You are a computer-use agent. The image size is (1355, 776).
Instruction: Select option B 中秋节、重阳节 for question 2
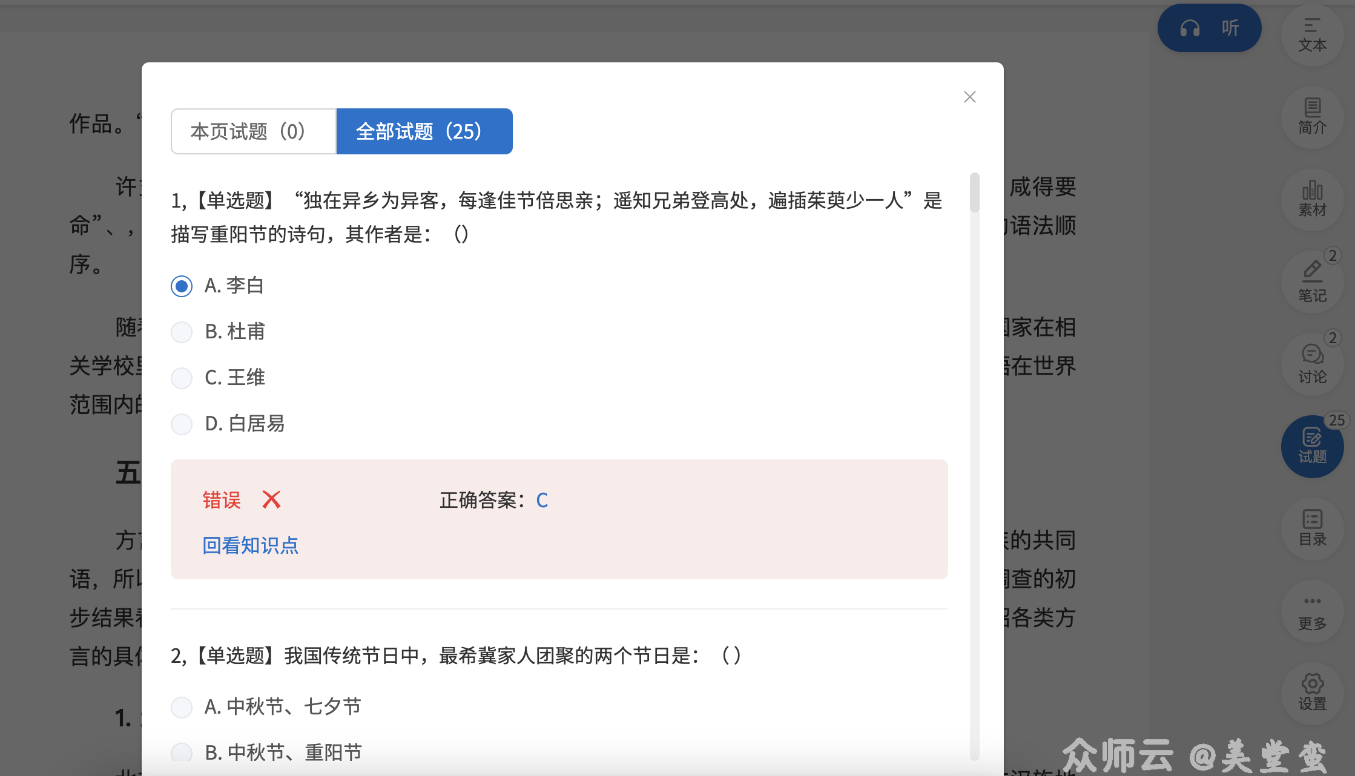pos(181,752)
